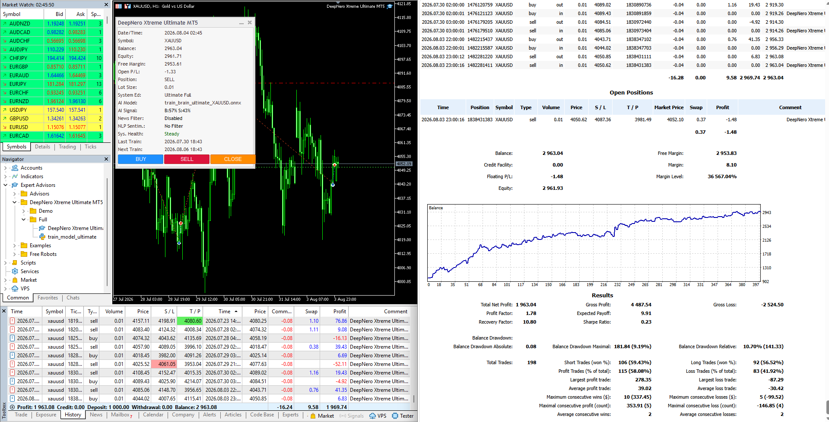Click the Indicators icon in Navigator
This screenshot has height=422, width=829.
(x=15, y=176)
